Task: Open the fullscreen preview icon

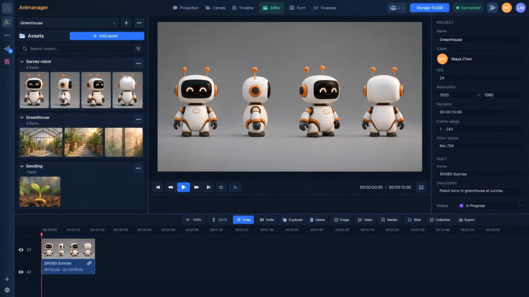Action: 421,187
